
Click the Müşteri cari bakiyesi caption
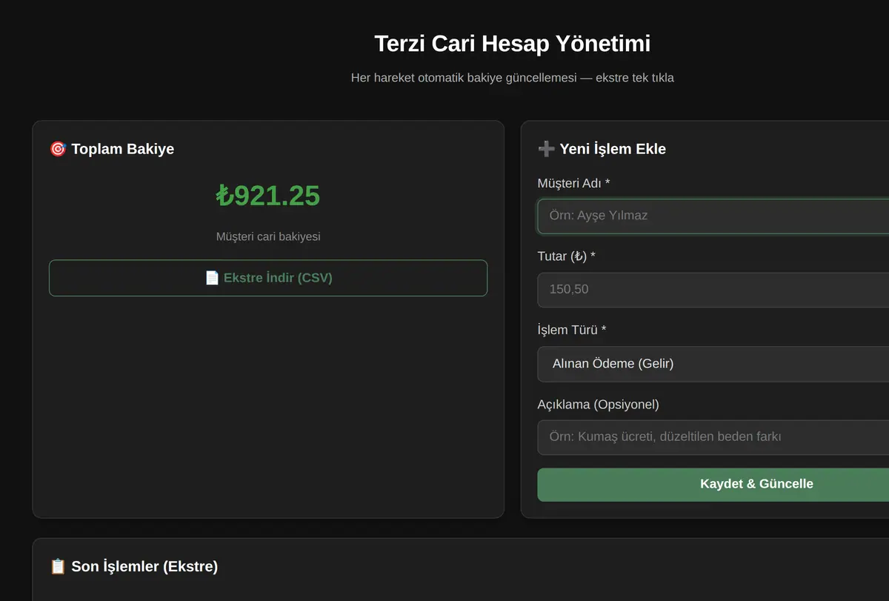[x=268, y=236]
